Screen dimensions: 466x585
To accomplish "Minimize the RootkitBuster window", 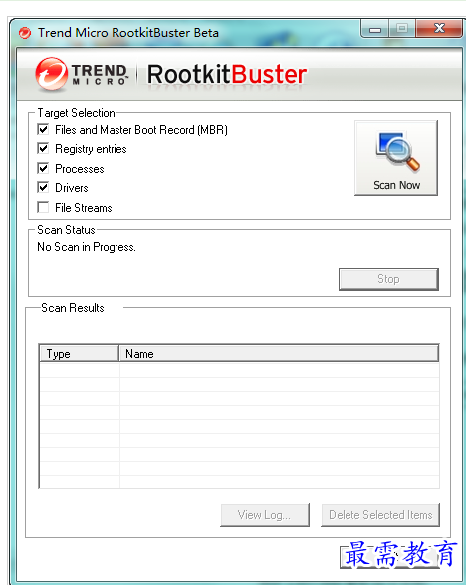I will 375,29.
